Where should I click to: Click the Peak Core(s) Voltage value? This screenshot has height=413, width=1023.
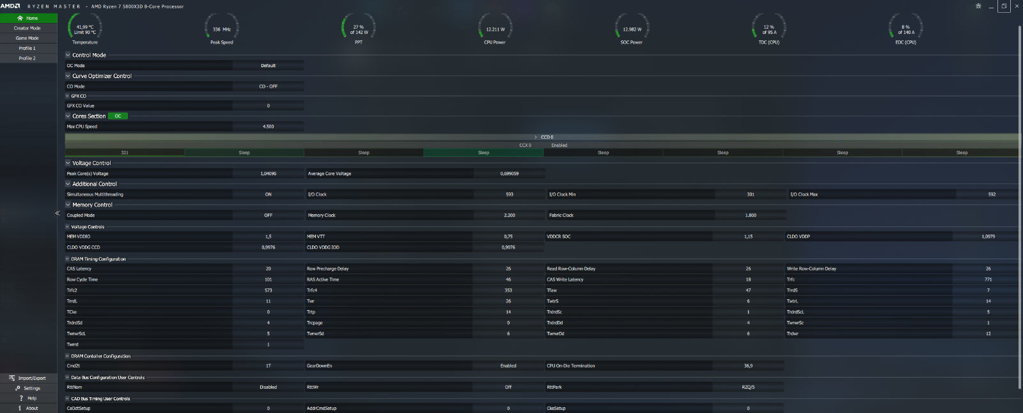tap(269, 174)
